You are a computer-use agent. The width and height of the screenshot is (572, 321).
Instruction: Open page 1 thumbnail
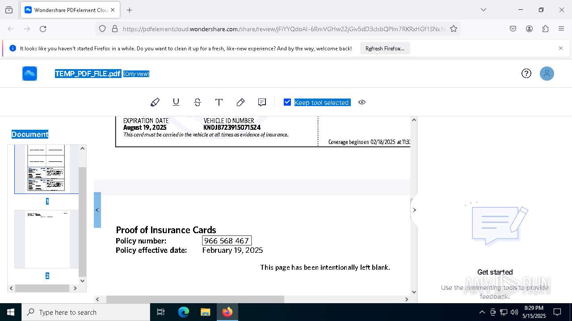point(46,169)
